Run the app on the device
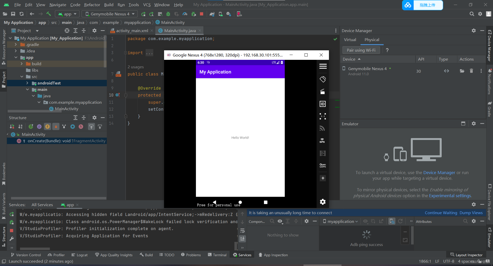This screenshot has height=266, width=493. (x=144, y=14)
